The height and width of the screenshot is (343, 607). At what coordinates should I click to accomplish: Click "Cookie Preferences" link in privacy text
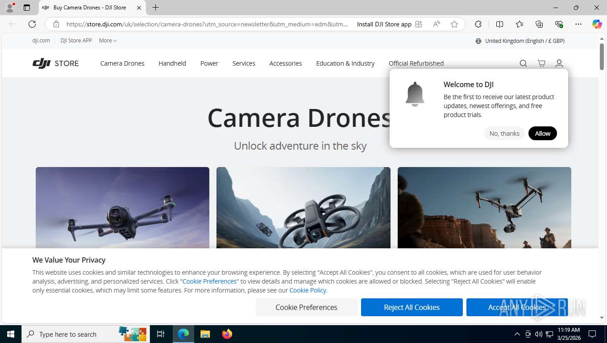click(x=210, y=281)
